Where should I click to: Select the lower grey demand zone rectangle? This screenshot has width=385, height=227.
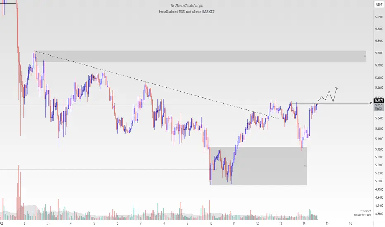tap(259, 166)
